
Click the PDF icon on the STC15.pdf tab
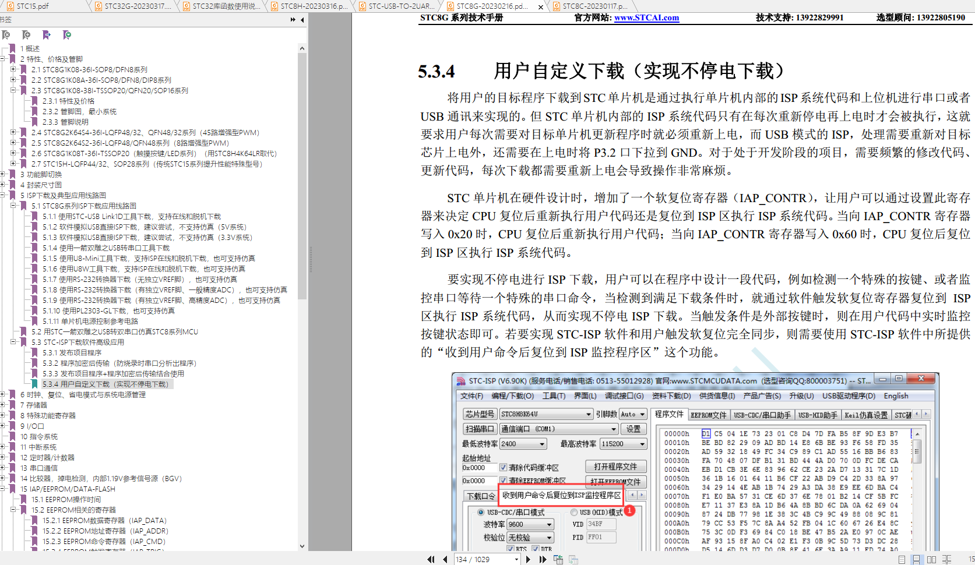tap(11, 6)
